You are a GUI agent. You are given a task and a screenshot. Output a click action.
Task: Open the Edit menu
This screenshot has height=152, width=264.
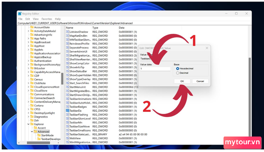click(x=28, y=19)
